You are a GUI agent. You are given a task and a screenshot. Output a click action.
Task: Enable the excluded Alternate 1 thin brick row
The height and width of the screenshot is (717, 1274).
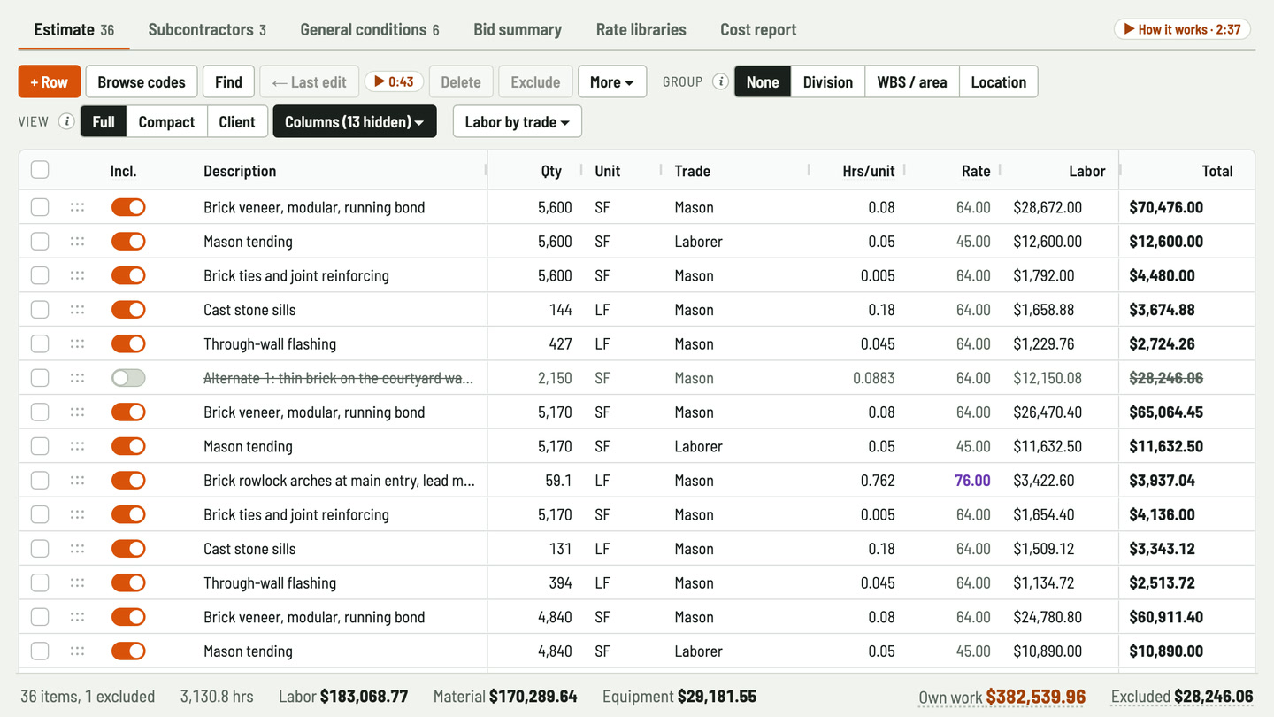point(128,378)
